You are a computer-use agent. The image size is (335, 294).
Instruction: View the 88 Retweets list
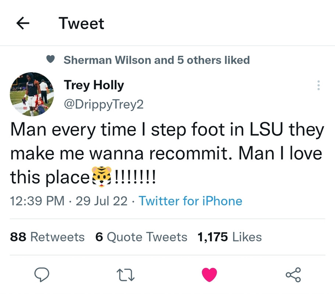coord(47,237)
